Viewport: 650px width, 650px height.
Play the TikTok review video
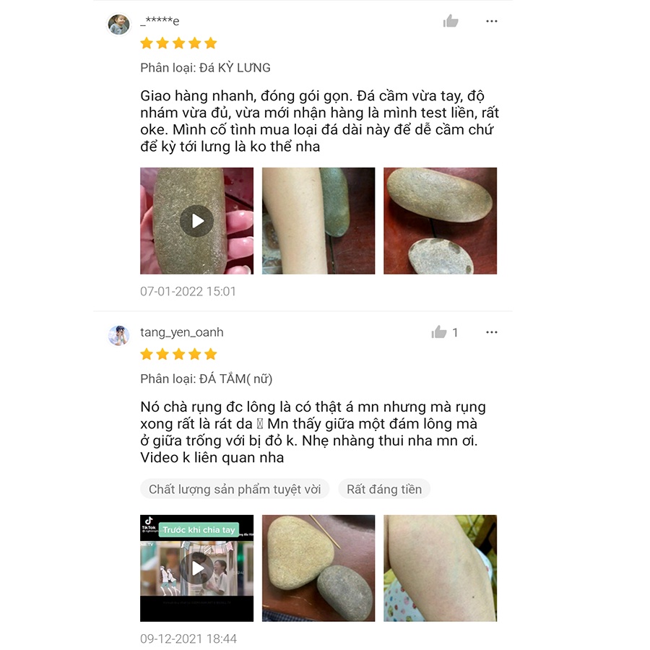point(197,568)
